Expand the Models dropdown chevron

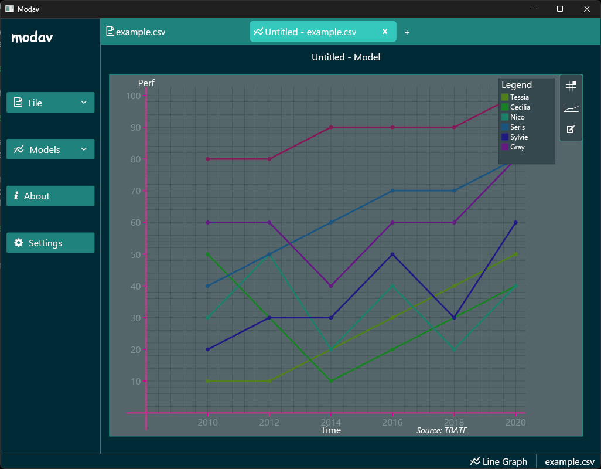[x=84, y=149]
